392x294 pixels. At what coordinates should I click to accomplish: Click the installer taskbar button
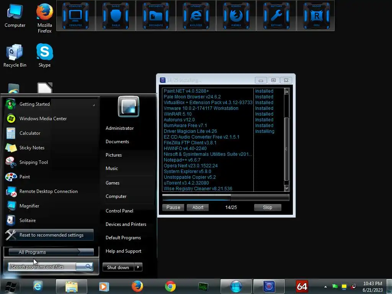tap(269, 286)
